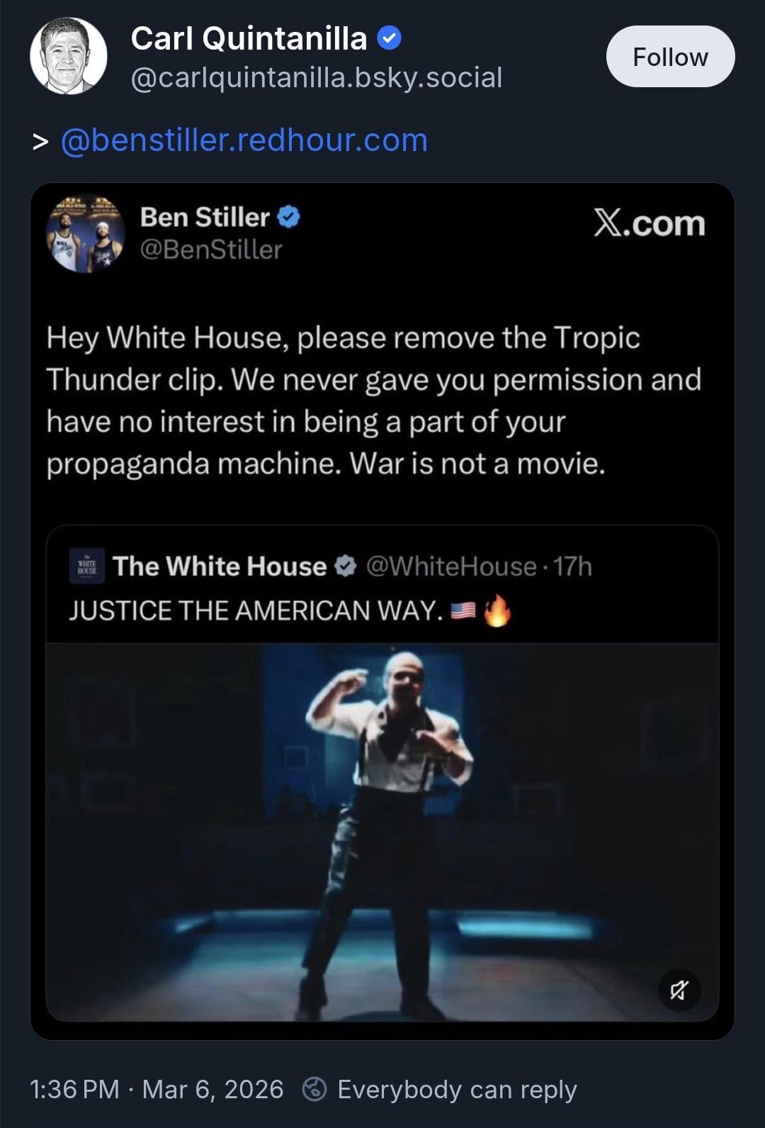Screen dimensions: 765x1128
Task: Open the Tropic Thunder video clip thumbnail
Action: pyautogui.click(x=382, y=830)
